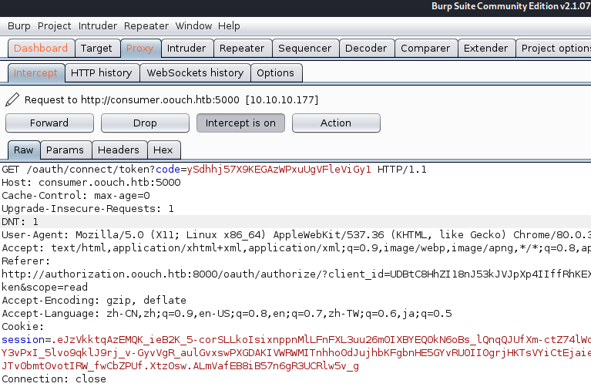
Task: Switch to the Headers view tab
Action: coord(119,150)
